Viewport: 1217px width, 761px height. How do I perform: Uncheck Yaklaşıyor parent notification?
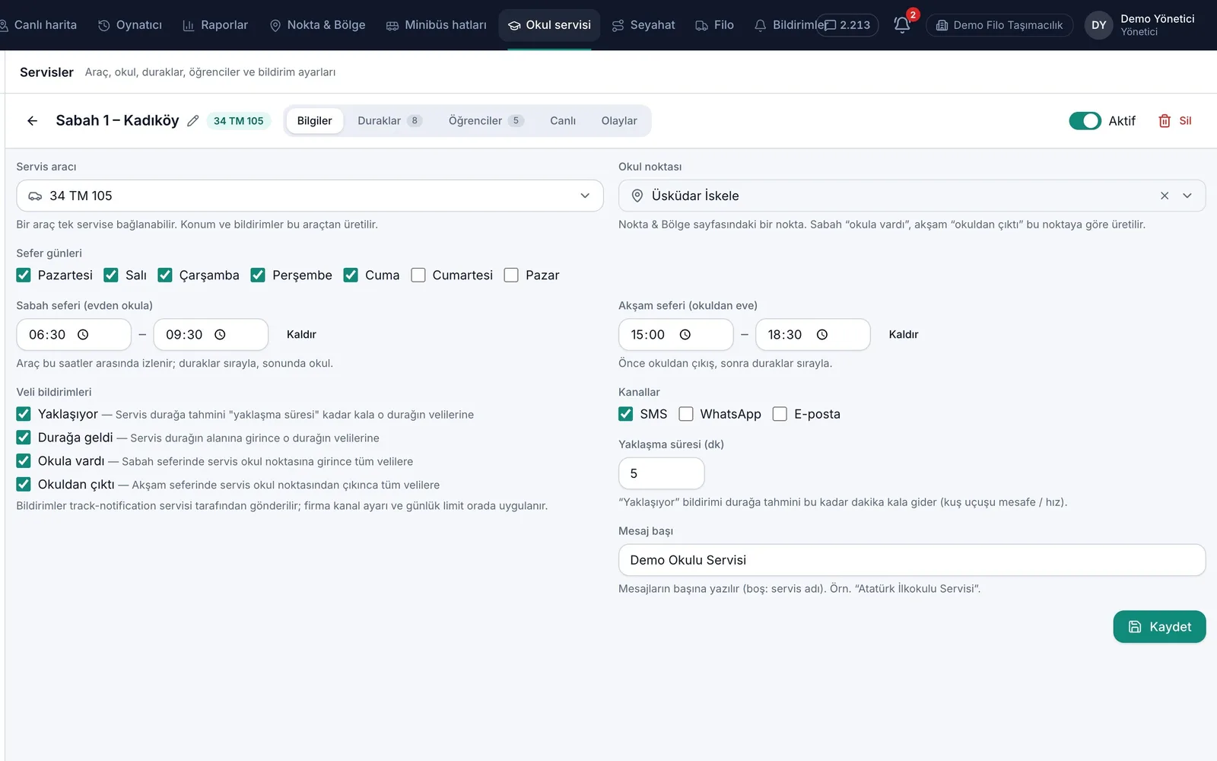pyautogui.click(x=24, y=414)
